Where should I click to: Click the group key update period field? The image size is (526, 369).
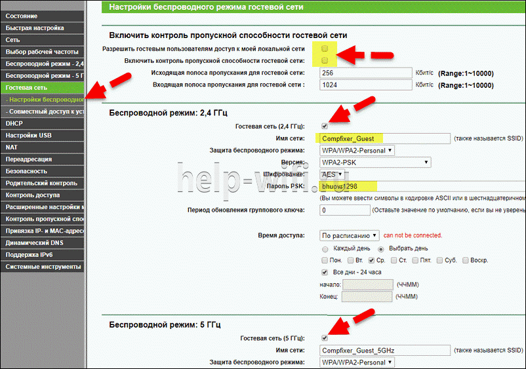[x=344, y=210]
